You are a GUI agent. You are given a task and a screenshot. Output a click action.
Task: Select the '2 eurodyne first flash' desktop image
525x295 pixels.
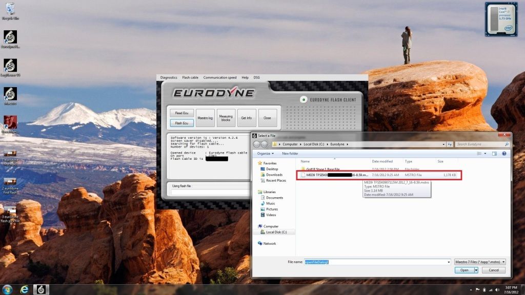click(x=10, y=186)
